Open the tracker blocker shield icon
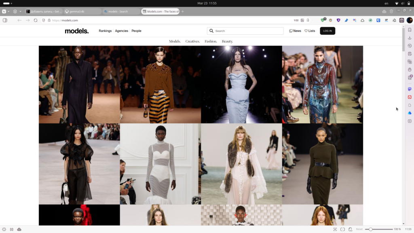This screenshot has height=233, width=414. (44, 20)
